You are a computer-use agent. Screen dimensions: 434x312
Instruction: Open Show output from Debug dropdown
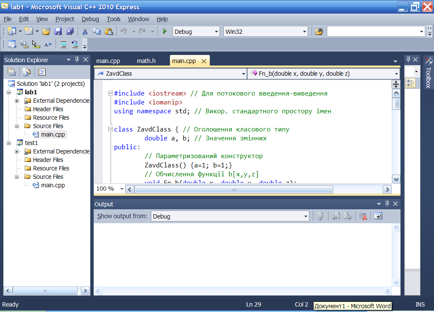click(x=306, y=216)
